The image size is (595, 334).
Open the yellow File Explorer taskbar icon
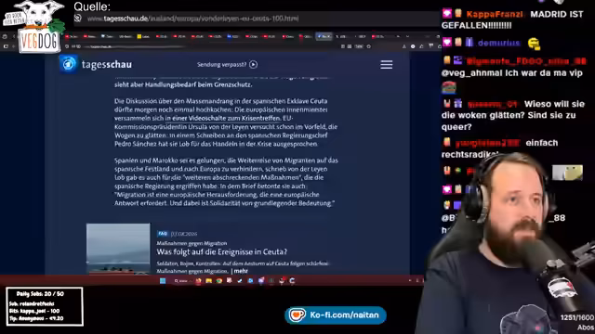(x=208, y=280)
